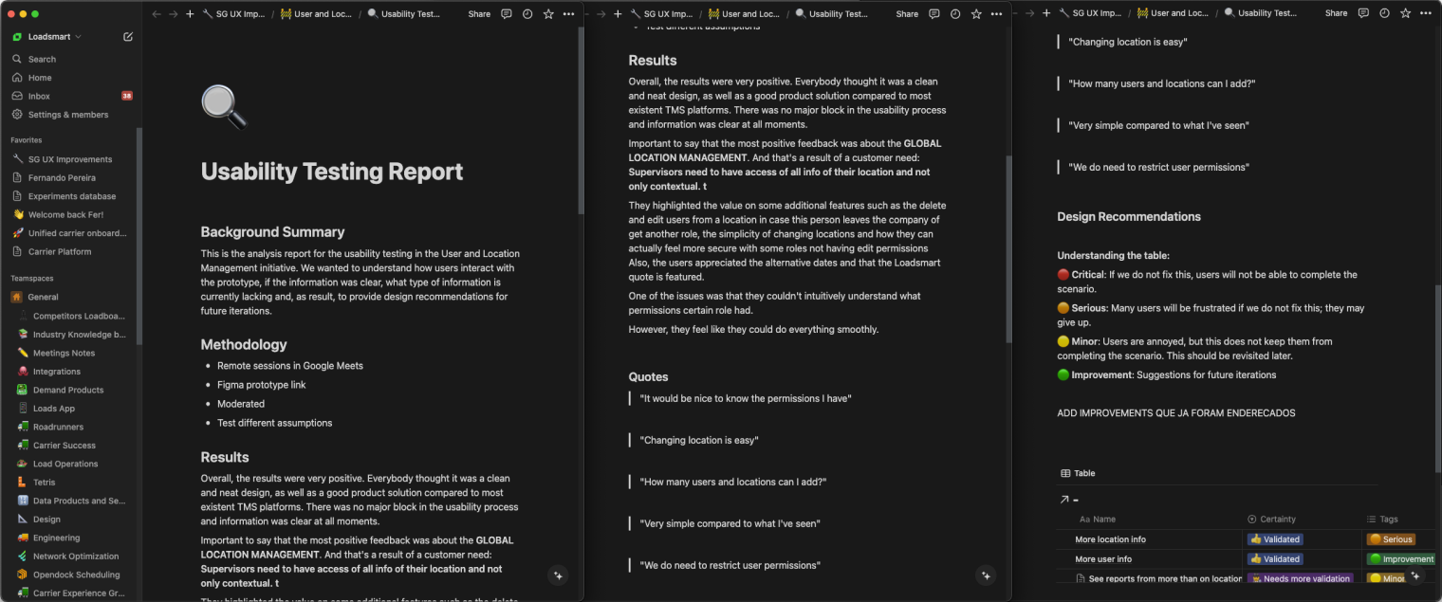Open the Tags column header menu
Viewport: 1442px width, 602px height.
click(x=1383, y=520)
